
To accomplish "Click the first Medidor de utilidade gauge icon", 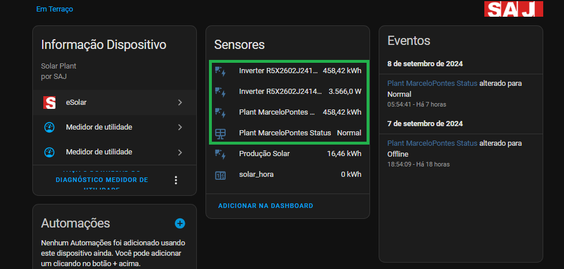I will pyautogui.click(x=50, y=127).
